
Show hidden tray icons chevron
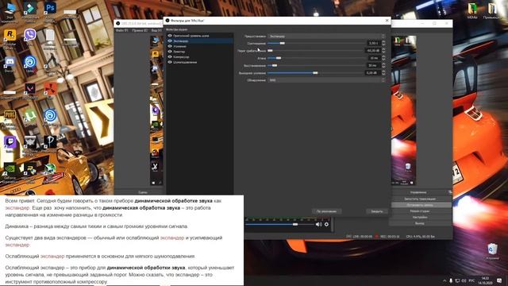tap(444, 280)
